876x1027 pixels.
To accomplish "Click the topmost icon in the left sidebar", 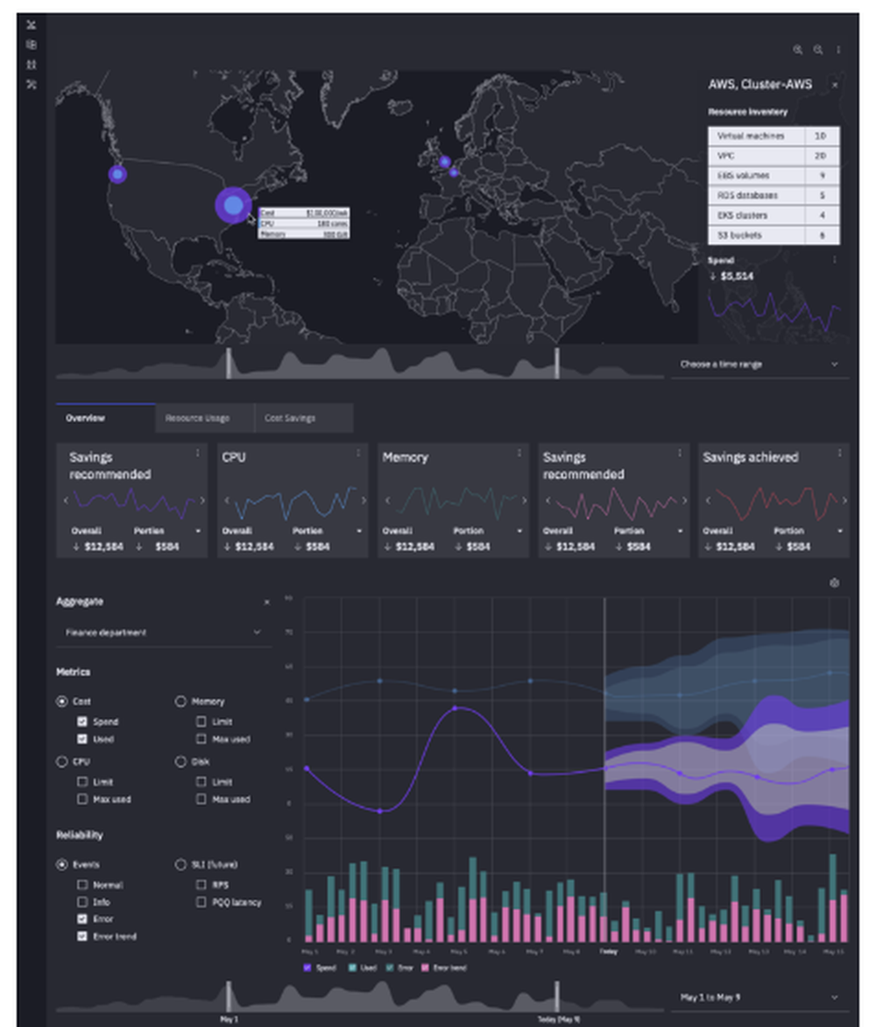I will tap(31, 25).
